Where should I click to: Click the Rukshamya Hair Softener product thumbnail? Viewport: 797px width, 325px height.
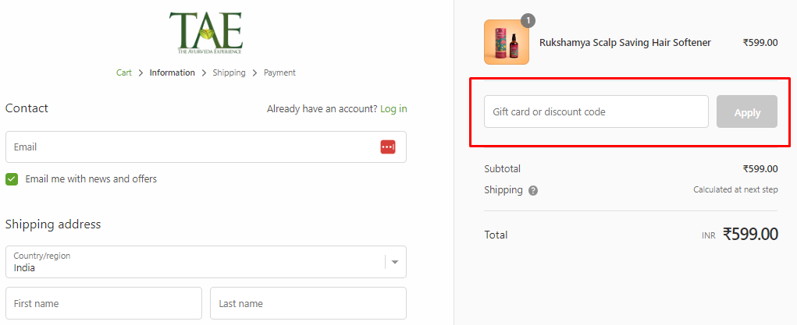click(x=506, y=42)
